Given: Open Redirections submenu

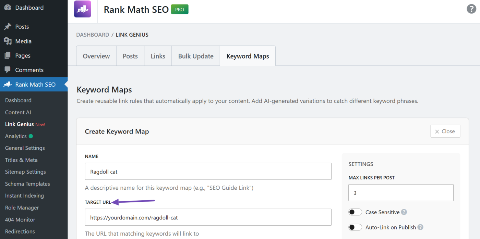Looking at the screenshot, I should click(20, 231).
